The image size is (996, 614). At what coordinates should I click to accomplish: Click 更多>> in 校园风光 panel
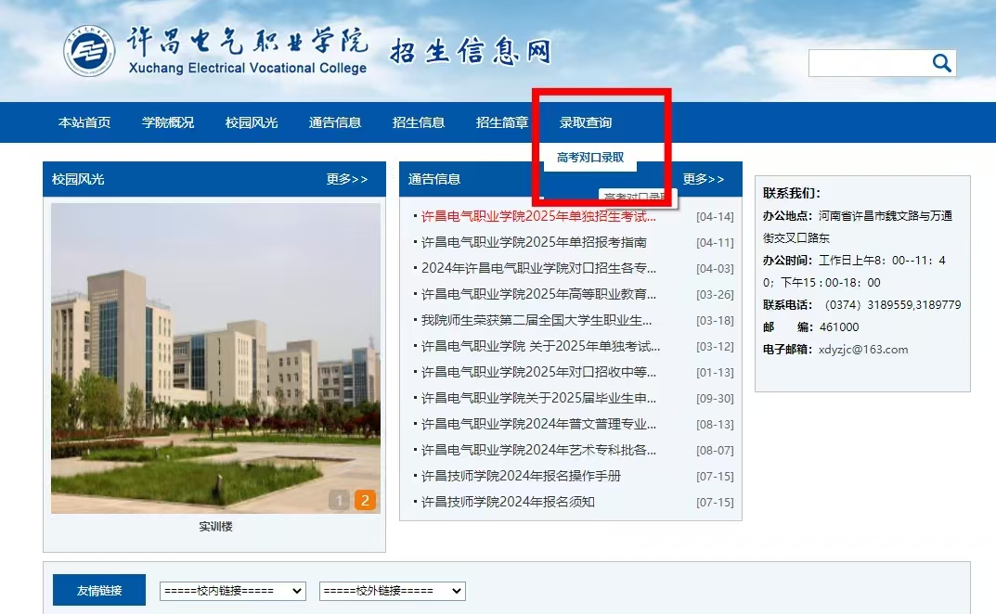(347, 179)
